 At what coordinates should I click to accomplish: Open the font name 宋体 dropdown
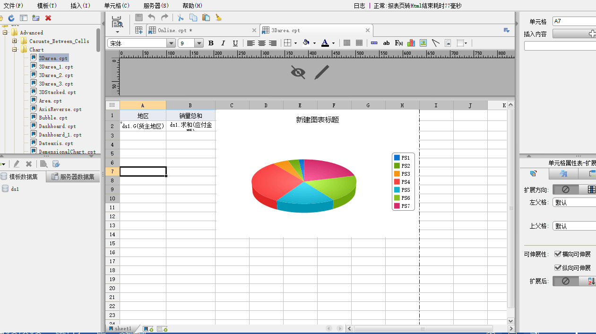pos(171,43)
